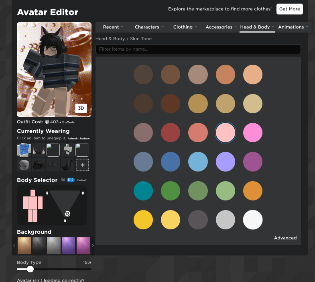Screen dimensions: 315x282
Task: Choose the purple background
Action: pyautogui.click(x=68, y=245)
